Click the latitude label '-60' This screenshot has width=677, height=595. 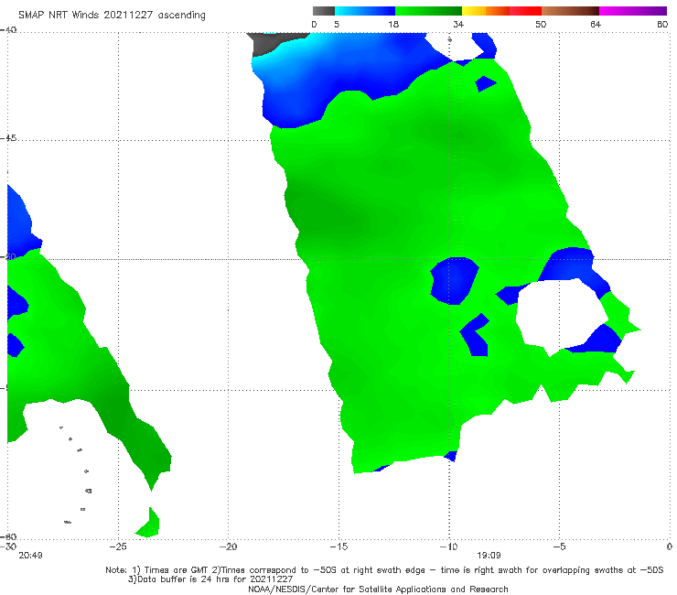point(8,536)
